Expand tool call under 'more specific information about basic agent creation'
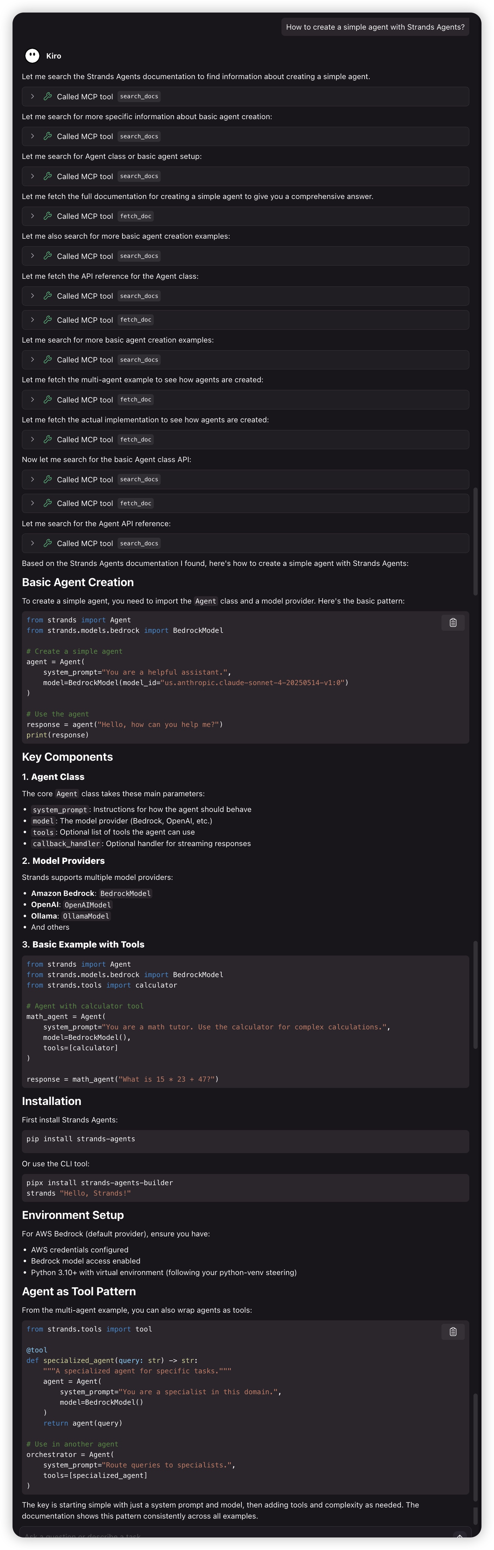The image size is (494, 1550). click(32, 137)
